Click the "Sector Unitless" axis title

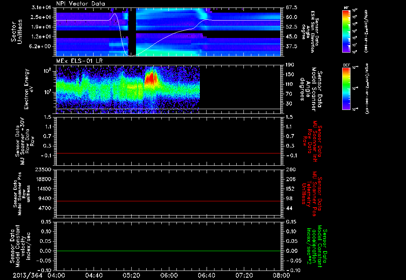[x=17, y=32]
